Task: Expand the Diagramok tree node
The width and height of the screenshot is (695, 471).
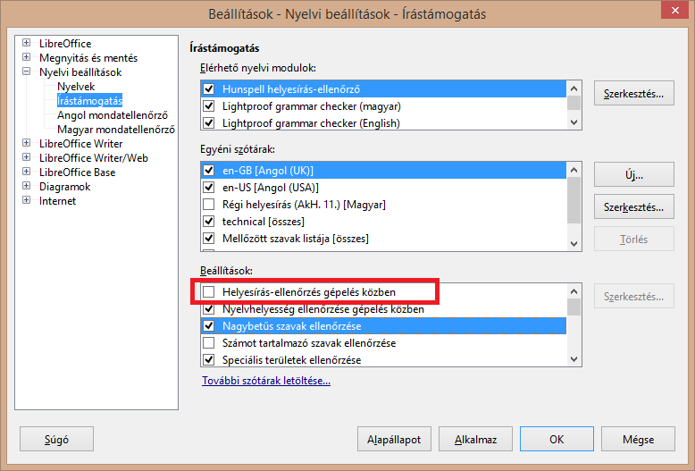Action: tap(27, 186)
